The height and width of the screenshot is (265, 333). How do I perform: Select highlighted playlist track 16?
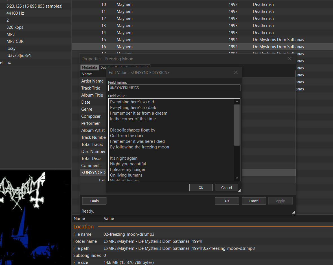point(202,47)
